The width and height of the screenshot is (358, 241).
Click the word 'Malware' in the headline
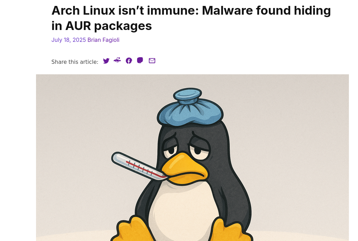coord(227,10)
